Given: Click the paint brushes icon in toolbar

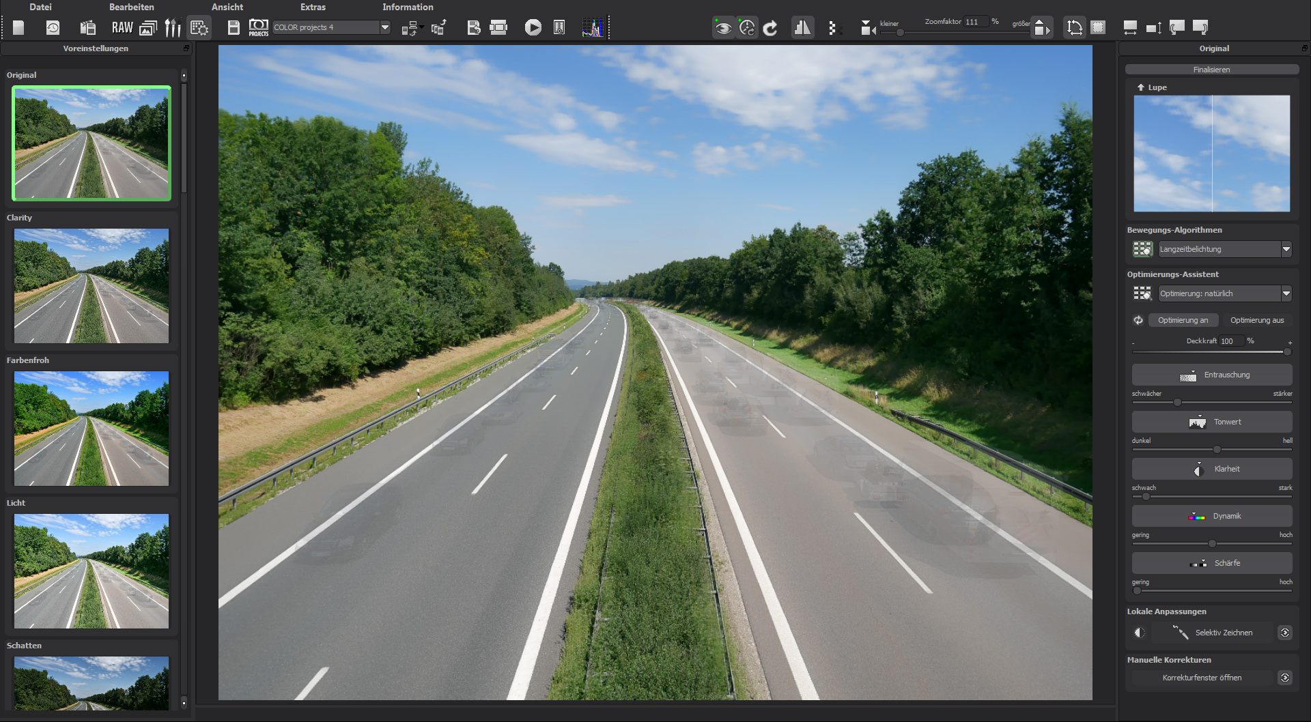Looking at the screenshot, I should click(x=173, y=27).
